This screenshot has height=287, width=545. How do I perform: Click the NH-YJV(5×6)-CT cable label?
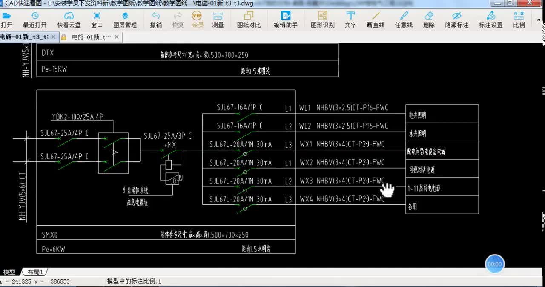[x=23, y=196]
